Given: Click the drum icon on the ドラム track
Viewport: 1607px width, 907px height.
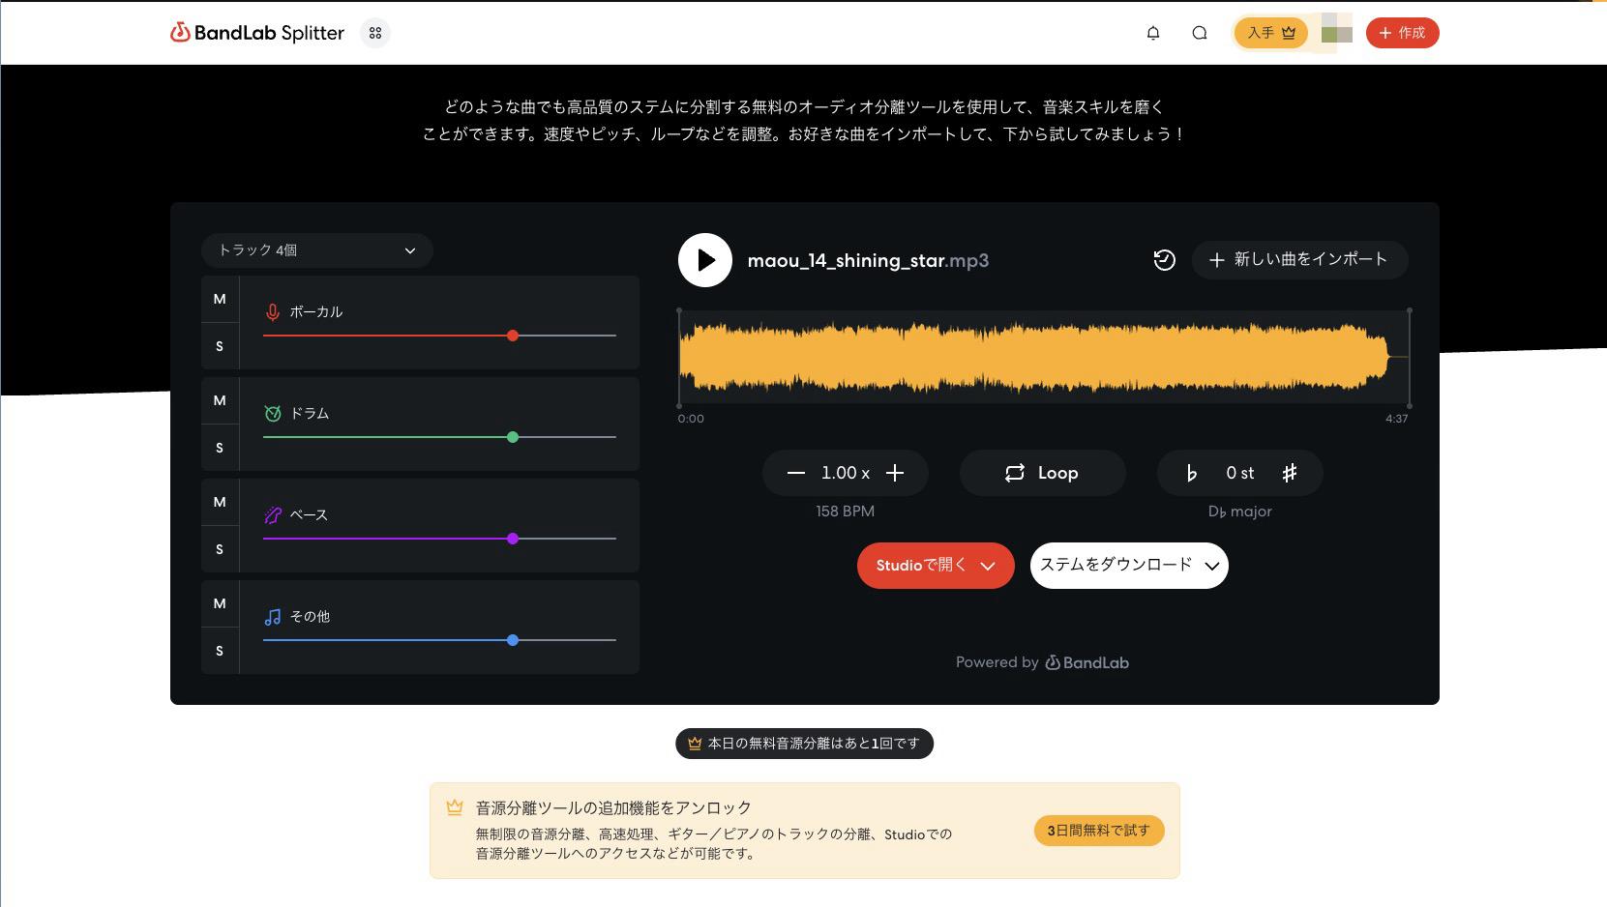Looking at the screenshot, I should point(272,413).
